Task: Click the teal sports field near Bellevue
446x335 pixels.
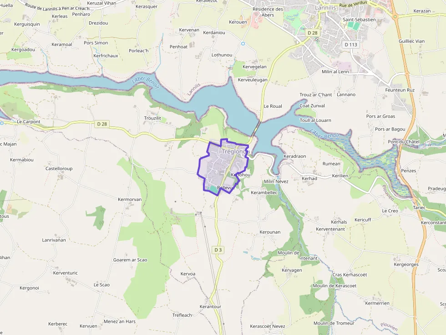Action: 213,188
